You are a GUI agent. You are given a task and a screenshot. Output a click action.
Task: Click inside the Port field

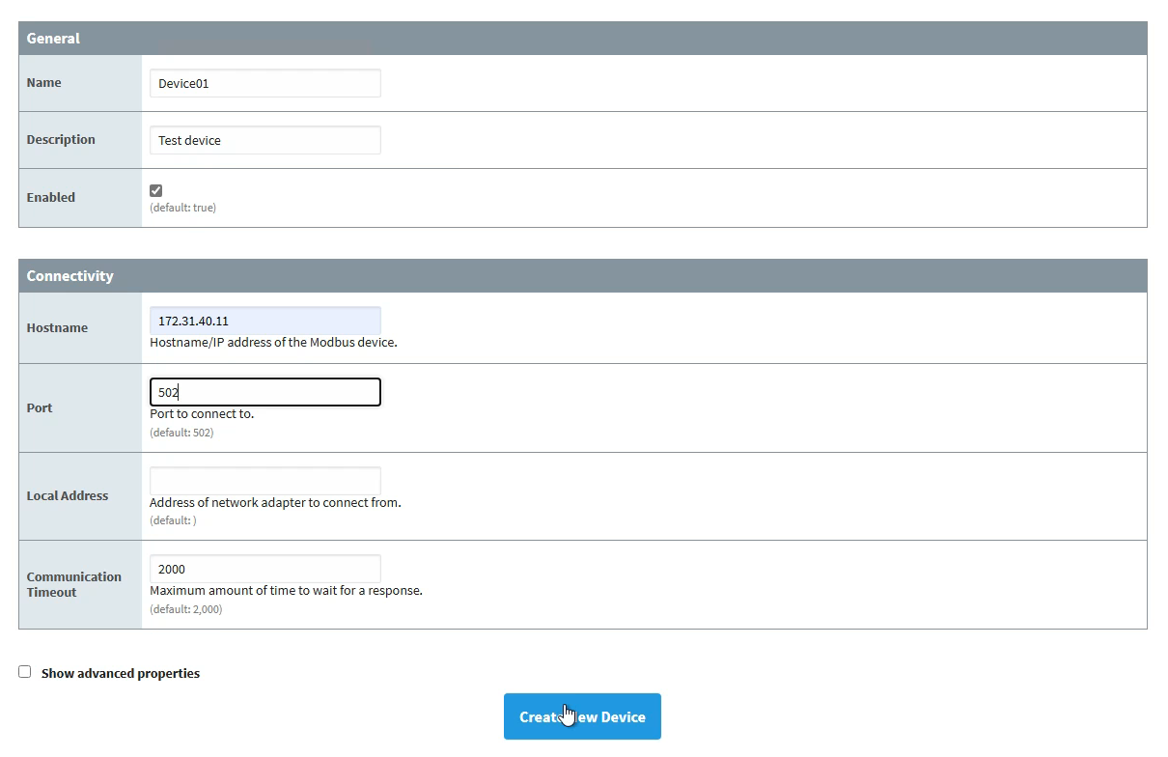click(x=264, y=391)
